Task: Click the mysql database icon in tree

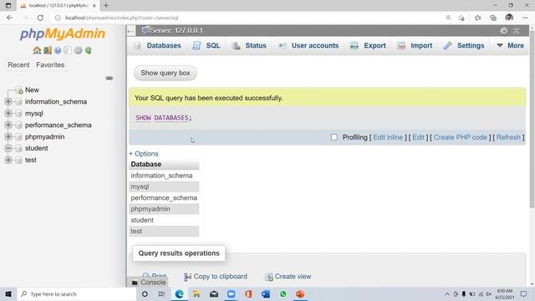Action: coord(18,114)
